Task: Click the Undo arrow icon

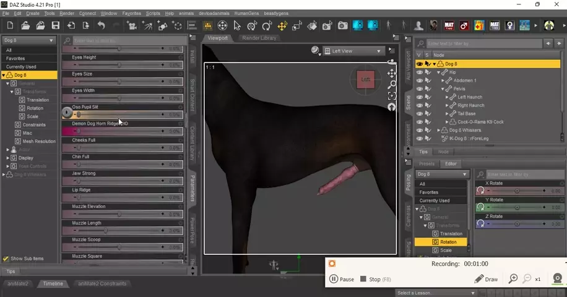Action: tap(101, 25)
